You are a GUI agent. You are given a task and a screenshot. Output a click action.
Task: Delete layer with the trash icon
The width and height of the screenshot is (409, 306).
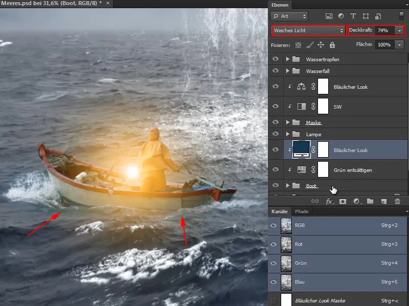pyautogui.click(x=397, y=201)
